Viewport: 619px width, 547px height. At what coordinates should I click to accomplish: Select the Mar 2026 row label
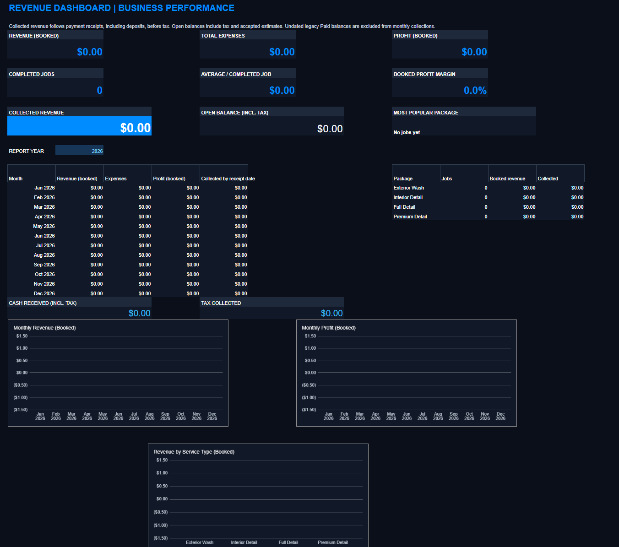(x=44, y=207)
